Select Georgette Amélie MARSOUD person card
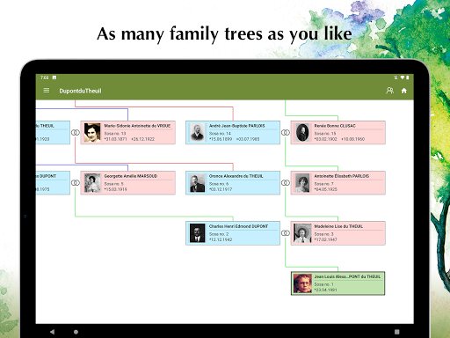 click(128, 183)
